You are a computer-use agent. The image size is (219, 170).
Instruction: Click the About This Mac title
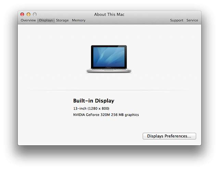click(109, 14)
